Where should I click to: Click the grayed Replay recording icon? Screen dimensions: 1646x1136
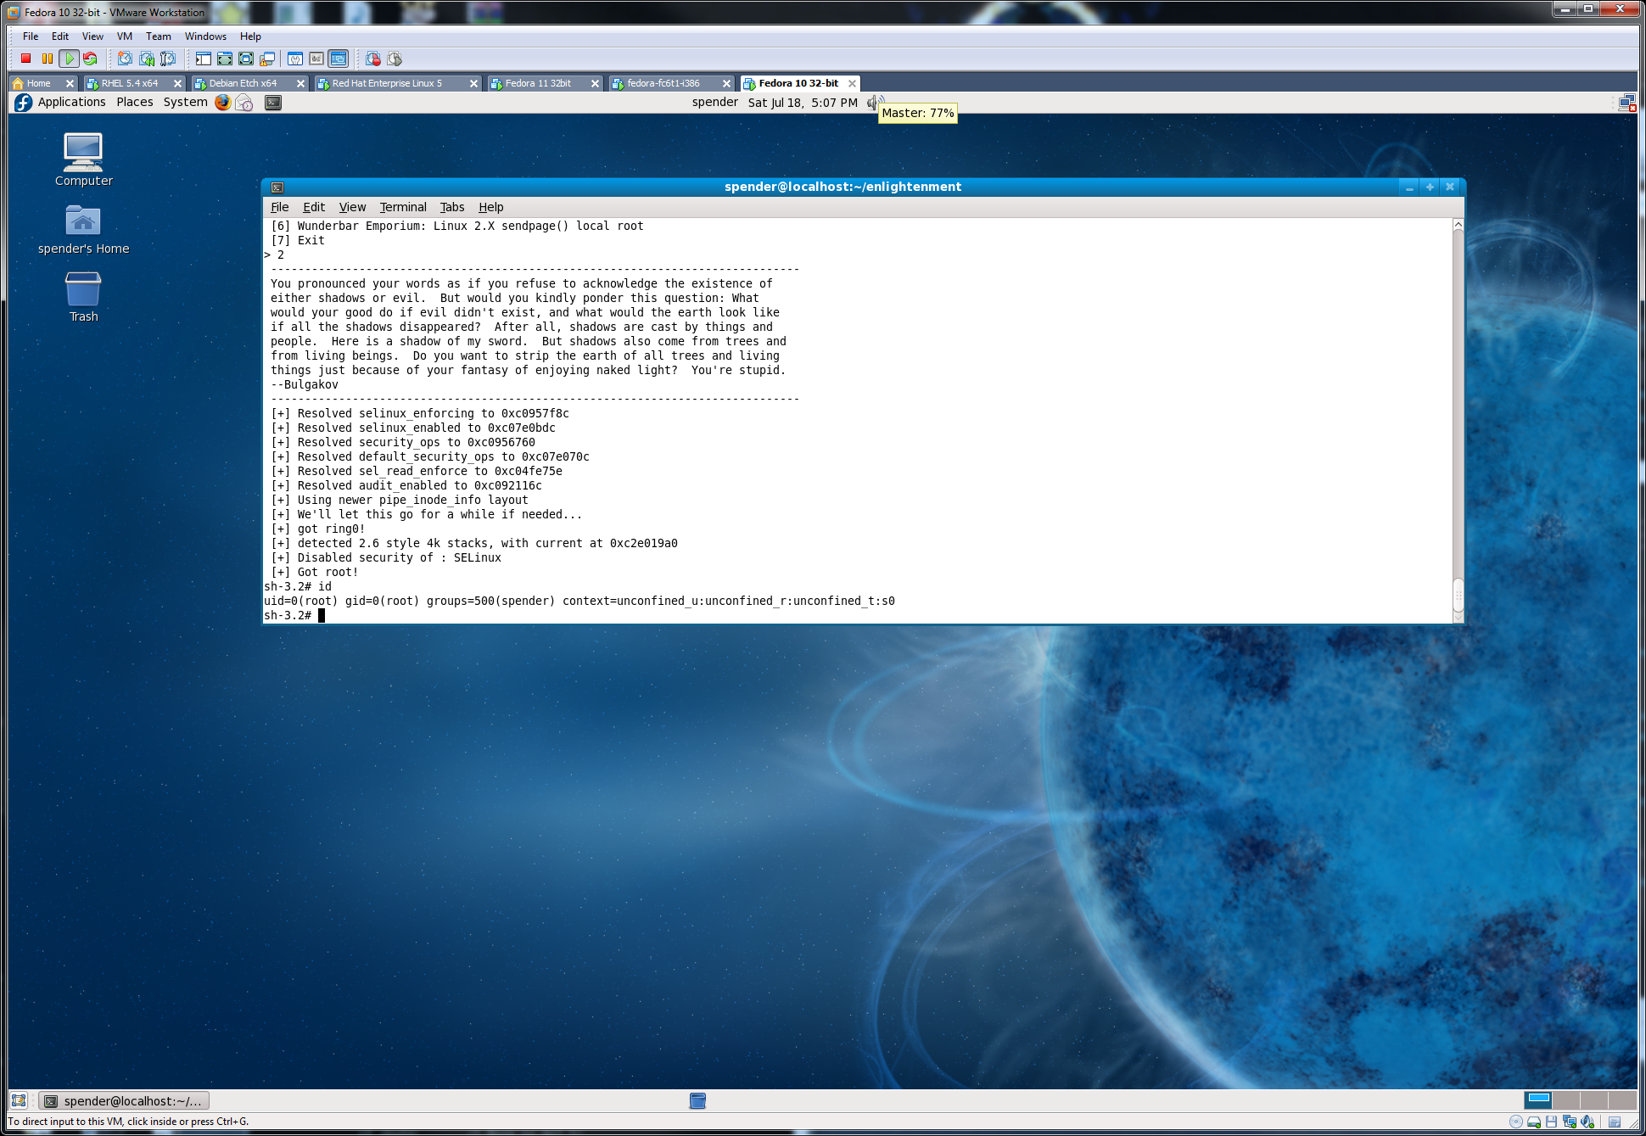395,59
